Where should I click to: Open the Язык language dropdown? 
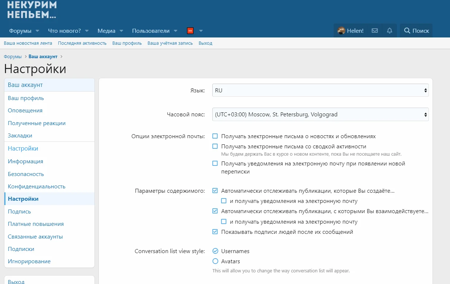click(320, 91)
